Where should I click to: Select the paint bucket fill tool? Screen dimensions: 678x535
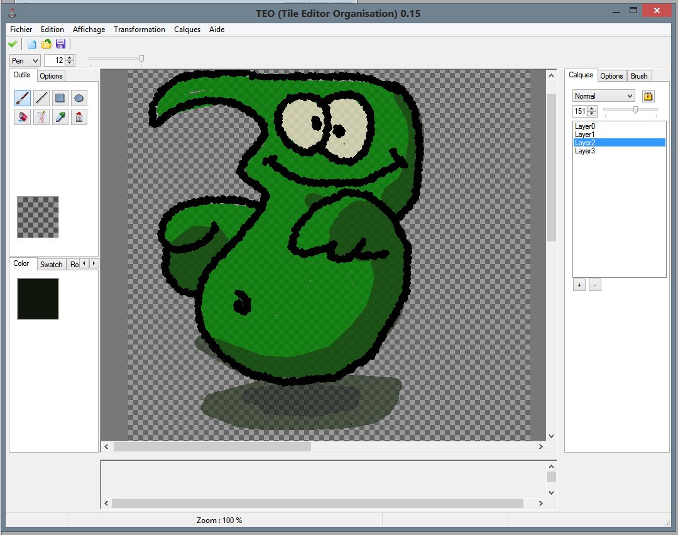coord(23,117)
